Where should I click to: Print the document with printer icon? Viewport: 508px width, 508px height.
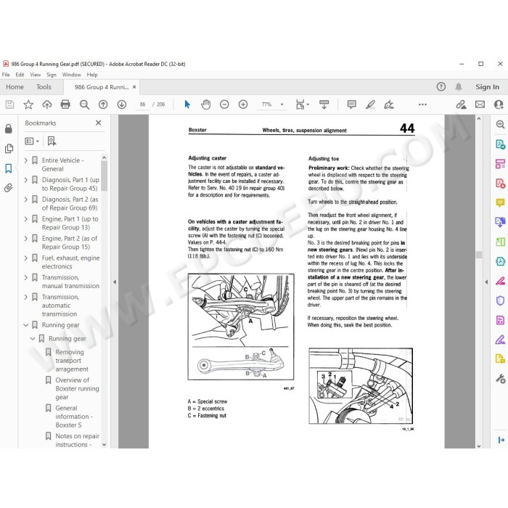point(65,105)
